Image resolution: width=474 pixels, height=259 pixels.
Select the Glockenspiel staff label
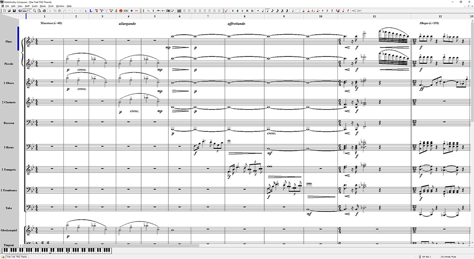(9, 230)
